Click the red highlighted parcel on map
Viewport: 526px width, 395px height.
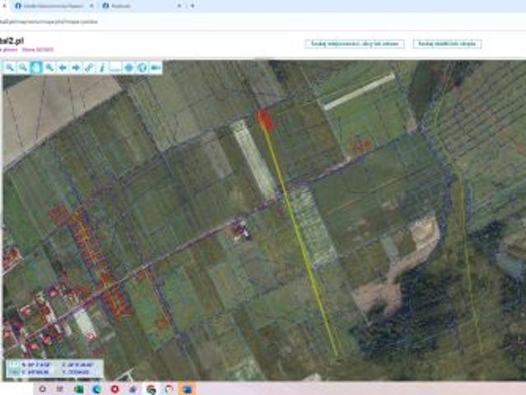(x=264, y=119)
